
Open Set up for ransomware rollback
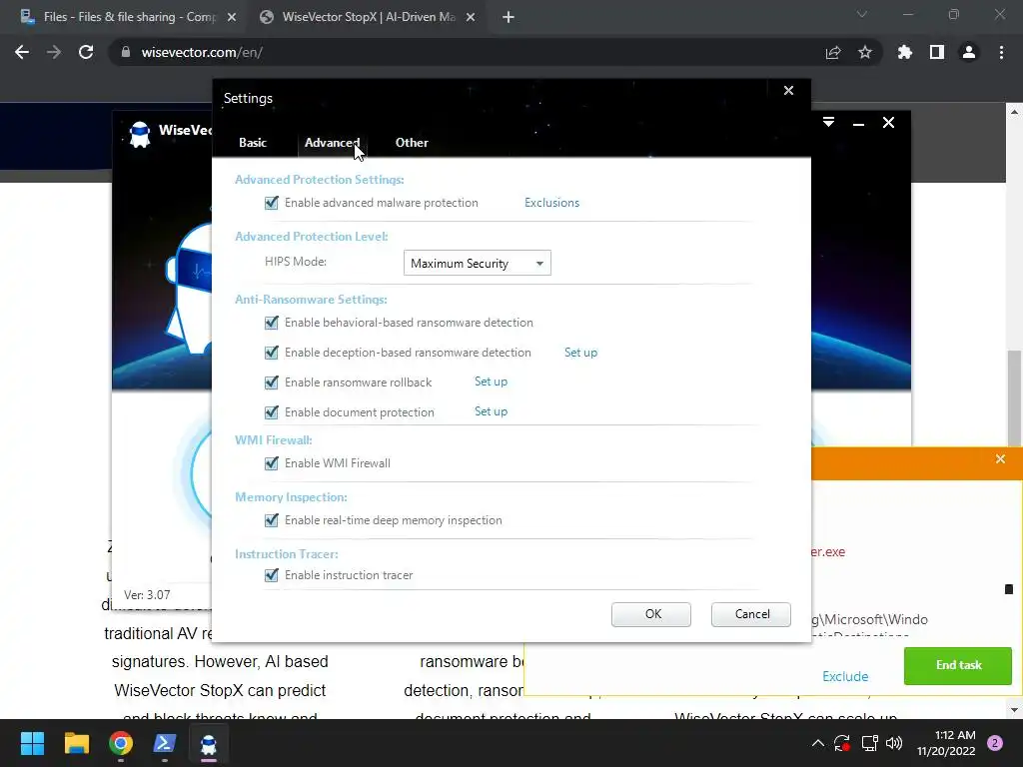[x=491, y=382]
